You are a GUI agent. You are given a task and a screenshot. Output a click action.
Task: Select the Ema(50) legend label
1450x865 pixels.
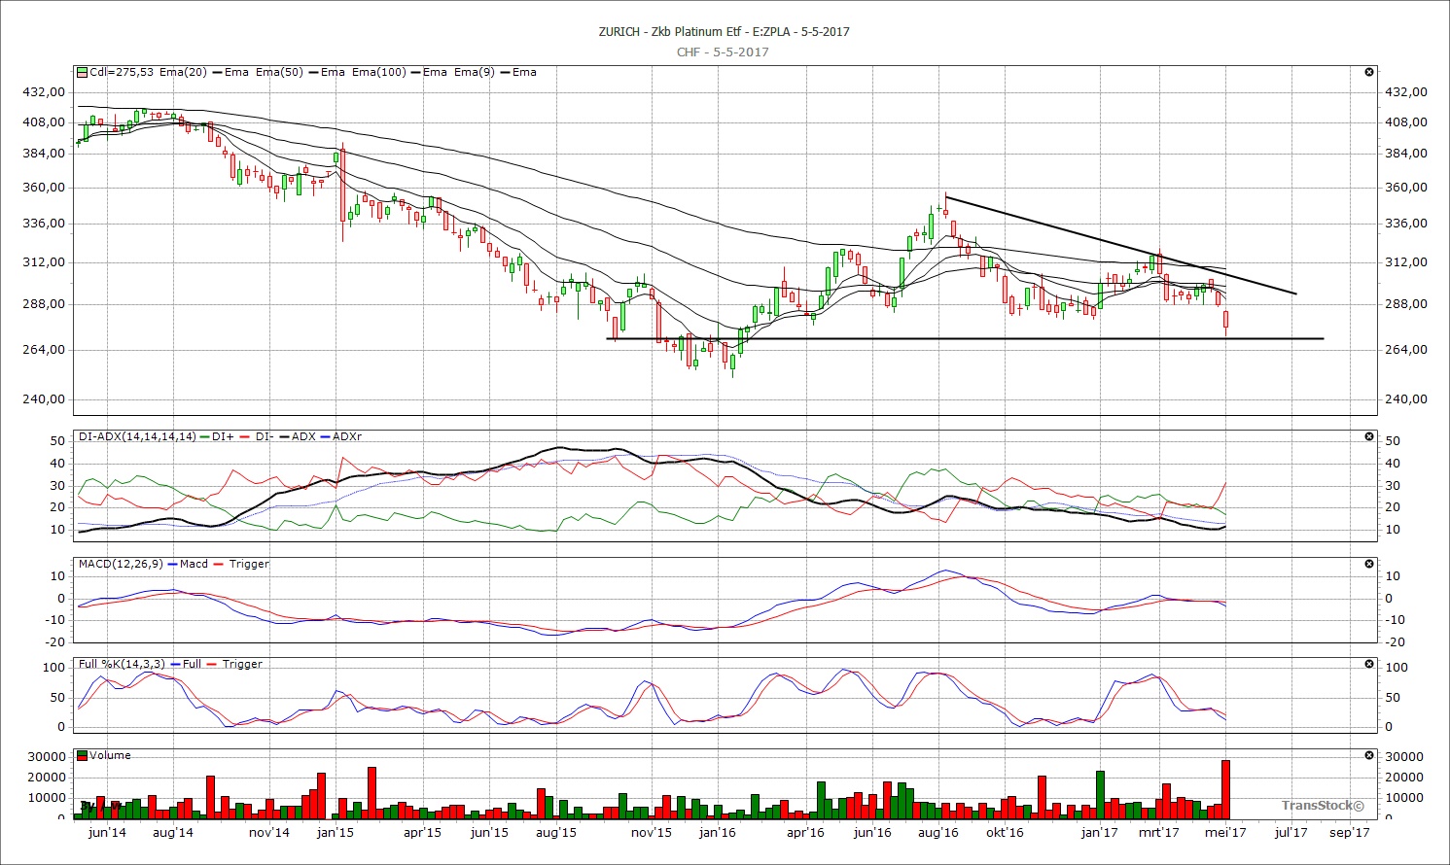[279, 72]
